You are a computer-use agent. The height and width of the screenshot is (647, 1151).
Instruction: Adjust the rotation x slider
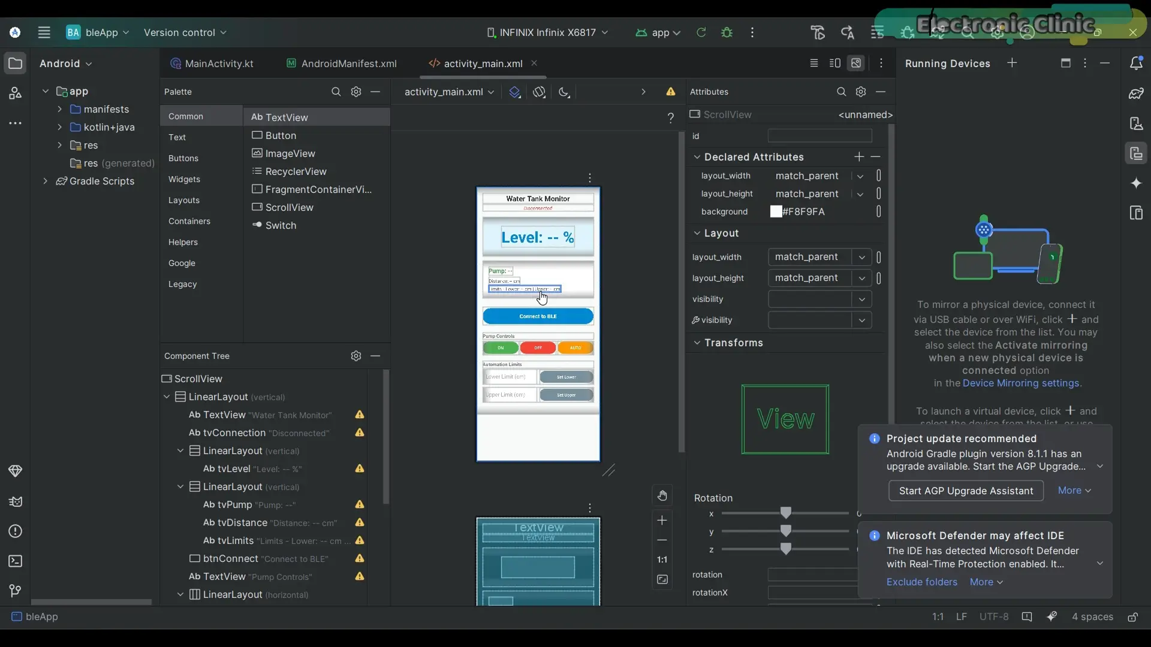pos(785,513)
